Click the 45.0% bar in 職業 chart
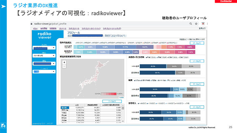 click(x=154, y=96)
